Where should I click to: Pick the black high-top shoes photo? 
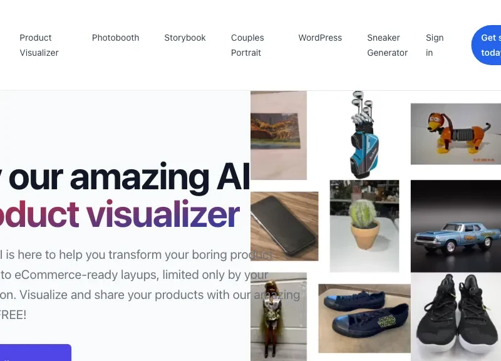[x=456, y=317]
